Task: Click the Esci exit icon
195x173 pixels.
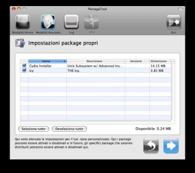Action: (x=174, y=22)
